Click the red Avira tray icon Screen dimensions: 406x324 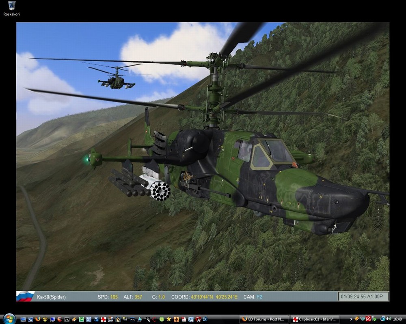click(368, 319)
